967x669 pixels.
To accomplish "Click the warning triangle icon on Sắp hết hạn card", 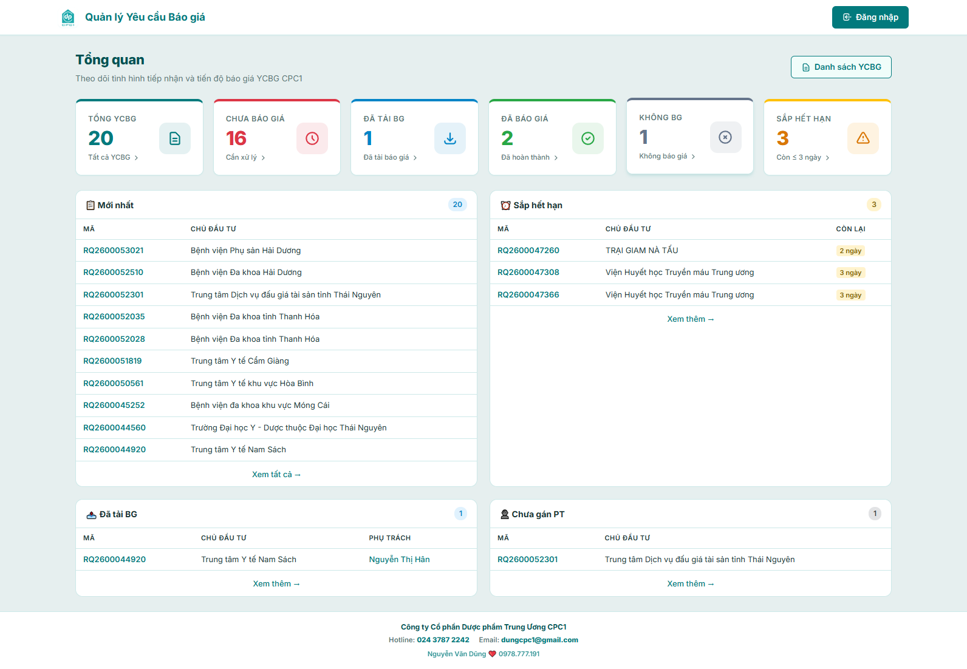I will click(863, 138).
